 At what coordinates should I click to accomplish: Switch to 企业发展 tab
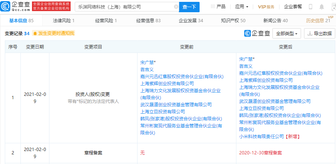click(191, 20)
